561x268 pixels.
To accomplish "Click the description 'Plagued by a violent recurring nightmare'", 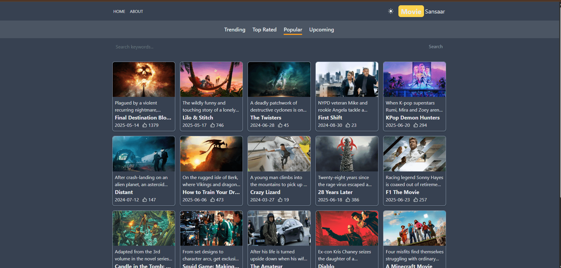I will pyautogui.click(x=138, y=107).
